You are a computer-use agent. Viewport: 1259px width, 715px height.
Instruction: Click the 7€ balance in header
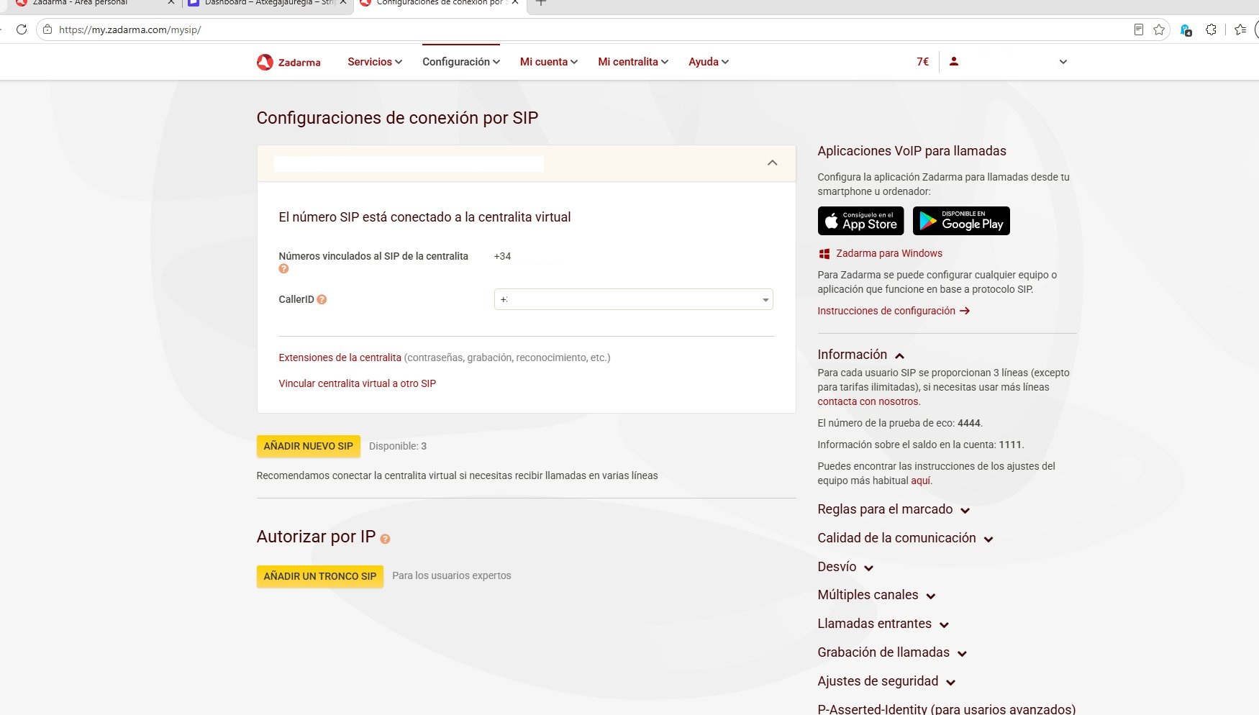coord(923,62)
